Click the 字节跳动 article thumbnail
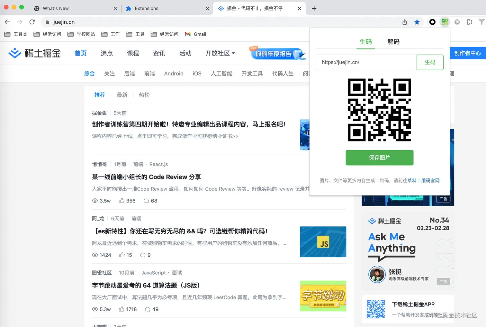The height and width of the screenshot is (327, 486). coord(323,296)
